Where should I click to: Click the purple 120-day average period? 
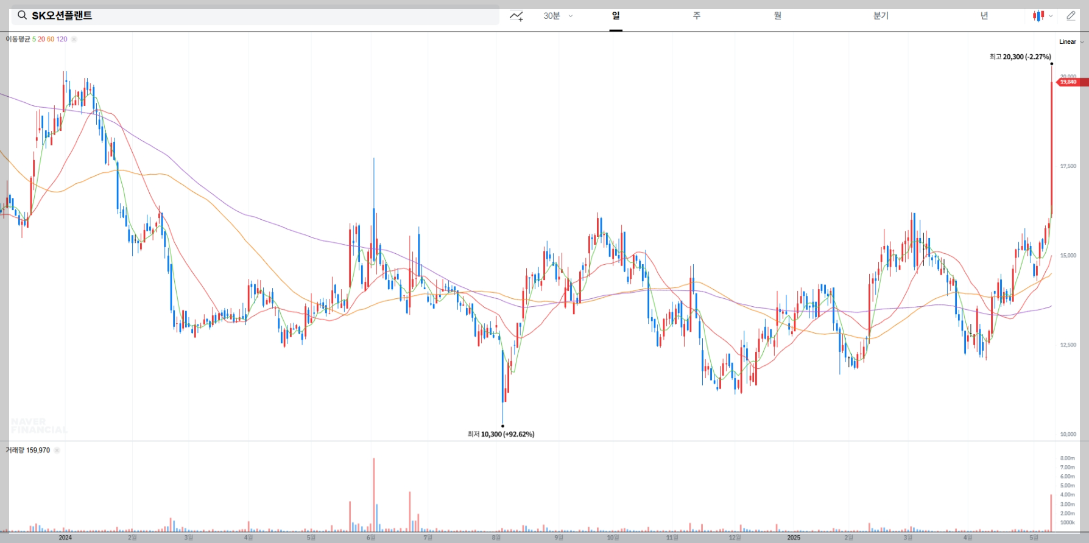coord(62,39)
